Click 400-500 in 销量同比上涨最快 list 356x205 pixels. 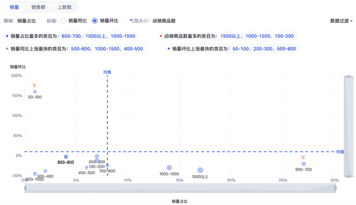pos(133,49)
